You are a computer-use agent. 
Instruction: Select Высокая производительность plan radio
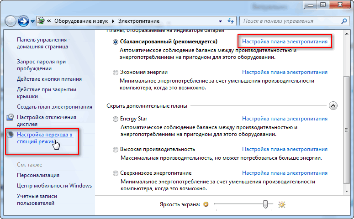(116, 150)
